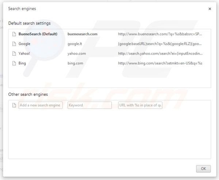Close the Search engines dialog with X
This screenshot has width=219, height=180.
210,9
